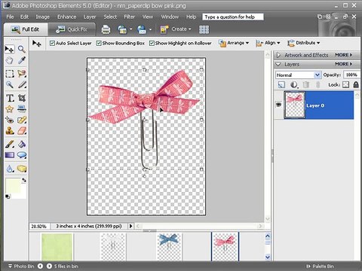Reset default colors small icon
The image size is (362, 271).
click(x=8, y=196)
